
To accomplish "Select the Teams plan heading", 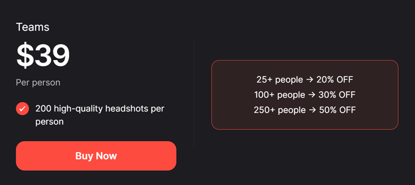I will [x=33, y=27].
